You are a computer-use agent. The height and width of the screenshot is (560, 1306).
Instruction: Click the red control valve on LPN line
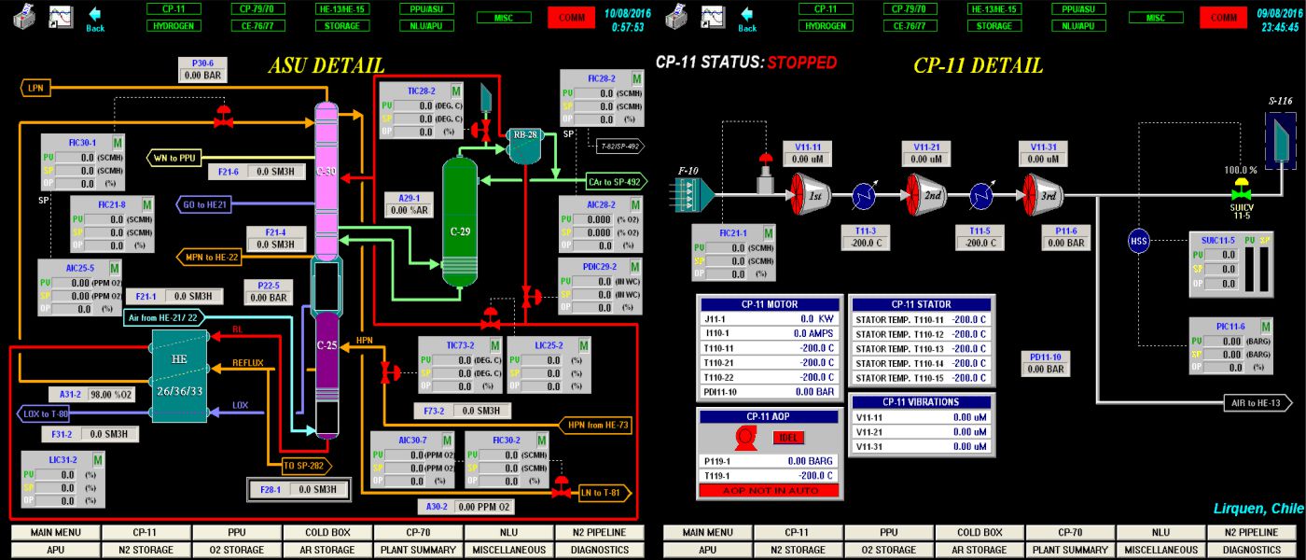point(223,116)
